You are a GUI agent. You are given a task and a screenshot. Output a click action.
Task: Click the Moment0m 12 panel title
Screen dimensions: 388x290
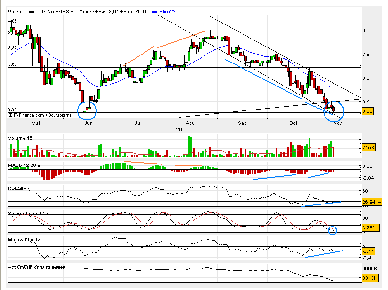24,240
